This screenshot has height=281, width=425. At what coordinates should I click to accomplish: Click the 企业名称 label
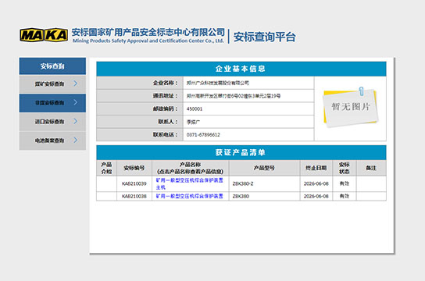click(166, 83)
